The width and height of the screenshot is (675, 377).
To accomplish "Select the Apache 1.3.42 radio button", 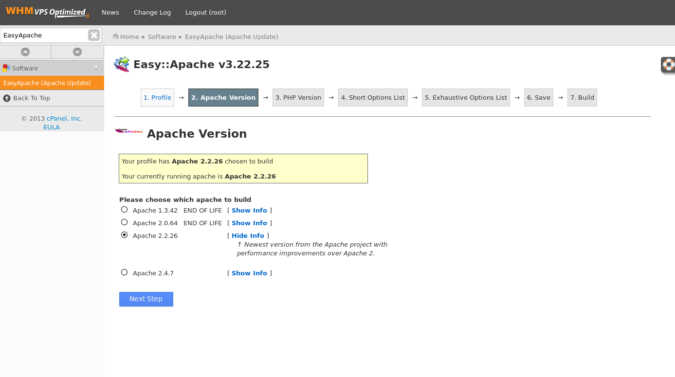I will pyautogui.click(x=125, y=210).
